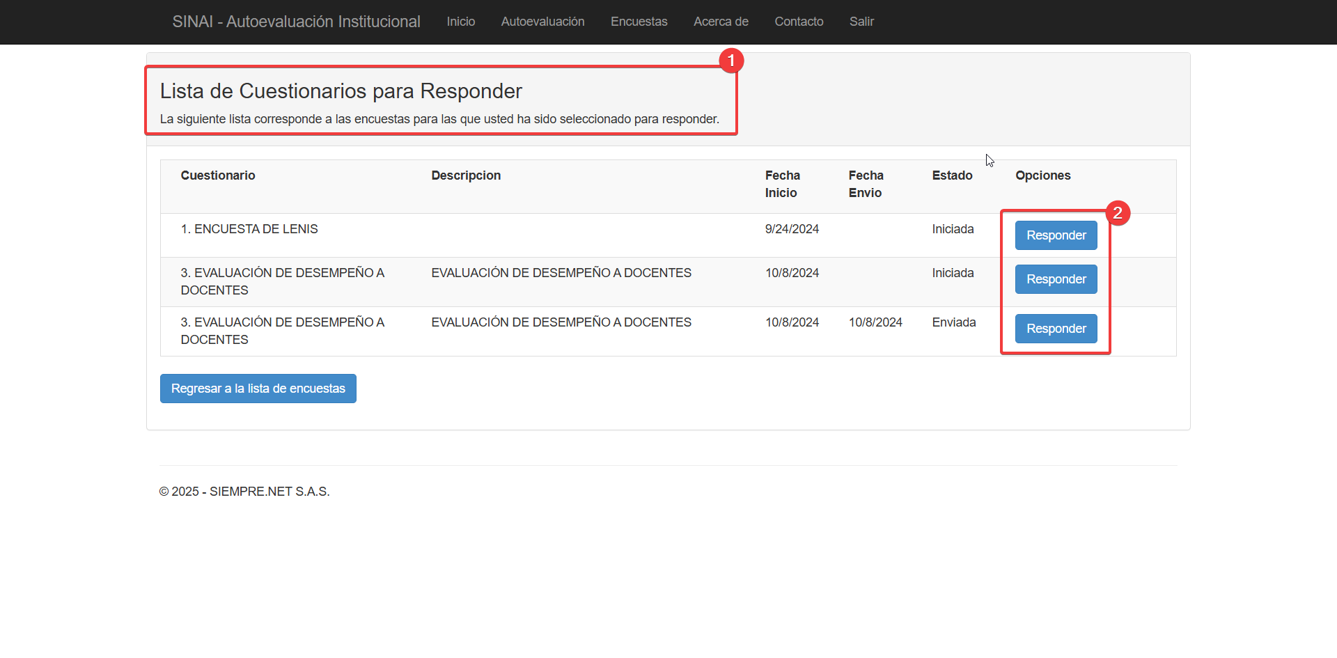1337x658 pixels.
Task: Click the Lista de Cuestionarios para Responder heading
Action: point(341,91)
